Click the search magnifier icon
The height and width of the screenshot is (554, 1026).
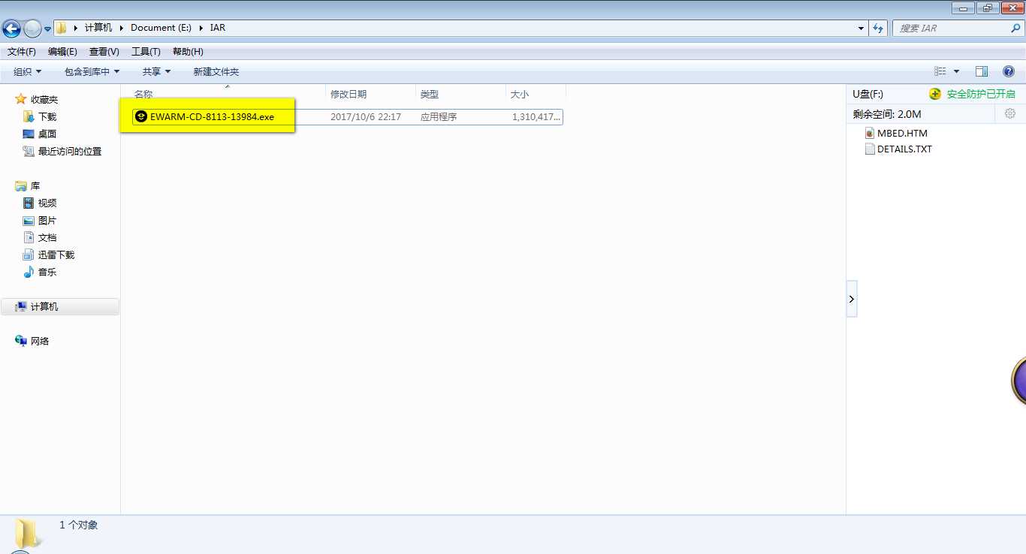pyautogui.click(x=1016, y=28)
